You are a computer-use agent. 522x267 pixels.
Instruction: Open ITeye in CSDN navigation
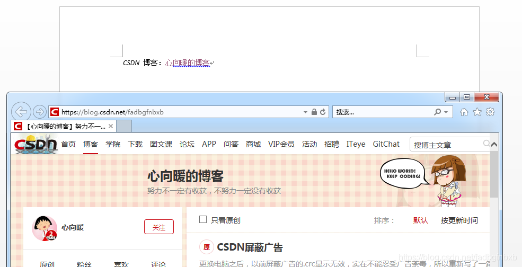click(356, 144)
